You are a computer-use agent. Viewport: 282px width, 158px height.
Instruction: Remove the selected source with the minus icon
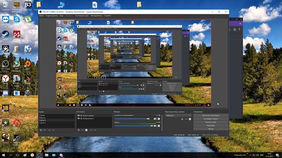pyautogui.click(x=82, y=130)
